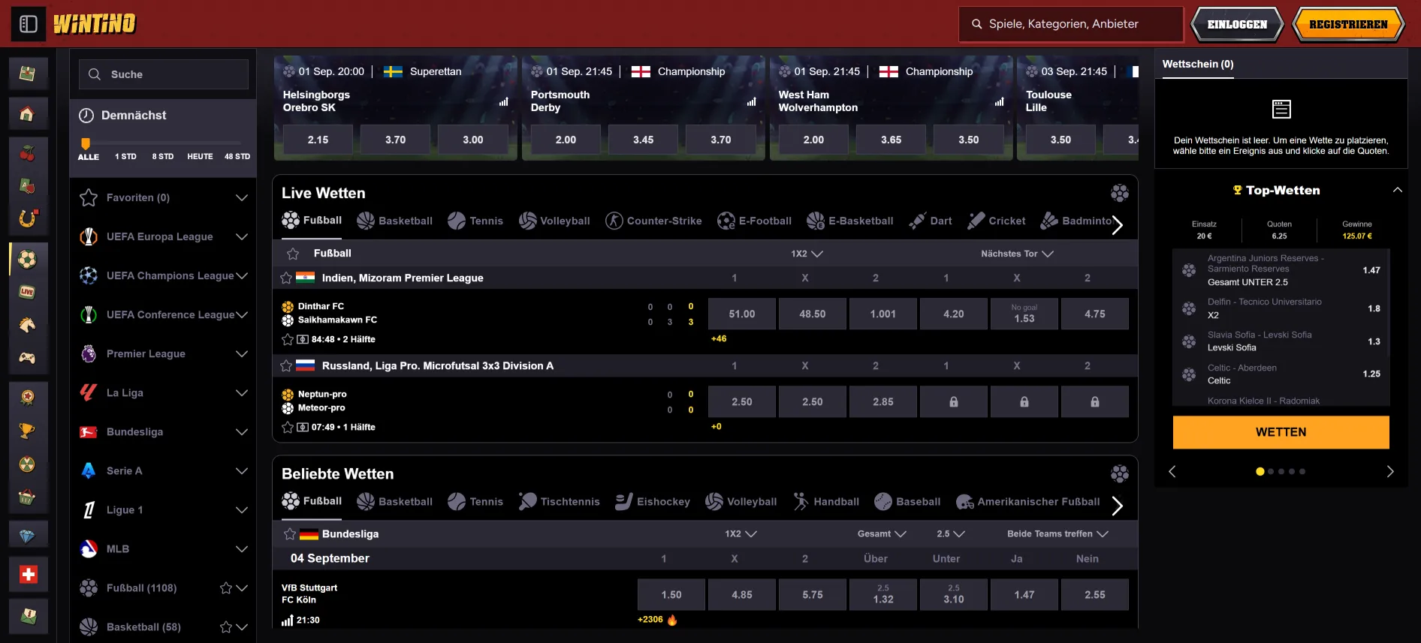Image resolution: width=1421 pixels, height=643 pixels.
Task: Favorite the Dinthar FC match star
Action: pos(288,339)
